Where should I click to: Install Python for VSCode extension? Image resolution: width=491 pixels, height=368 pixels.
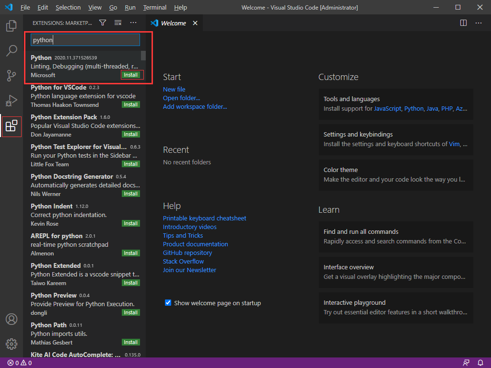coord(130,104)
